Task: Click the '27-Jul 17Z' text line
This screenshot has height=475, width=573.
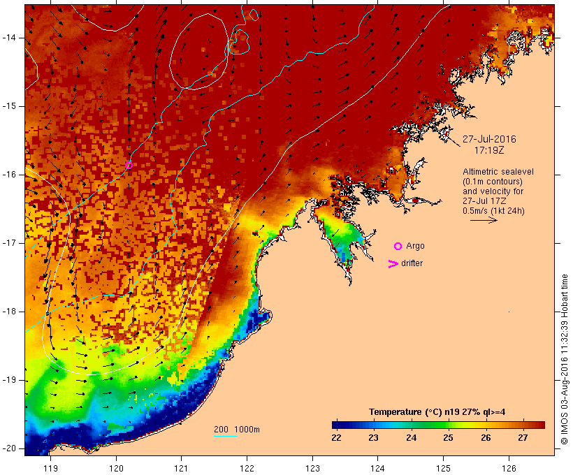Action: click(484, 201)
